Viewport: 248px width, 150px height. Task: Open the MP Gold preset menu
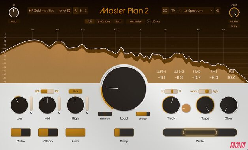tap(42, 11)
